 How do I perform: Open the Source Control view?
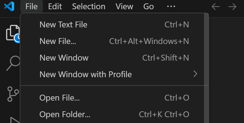(x=13, y=94)
